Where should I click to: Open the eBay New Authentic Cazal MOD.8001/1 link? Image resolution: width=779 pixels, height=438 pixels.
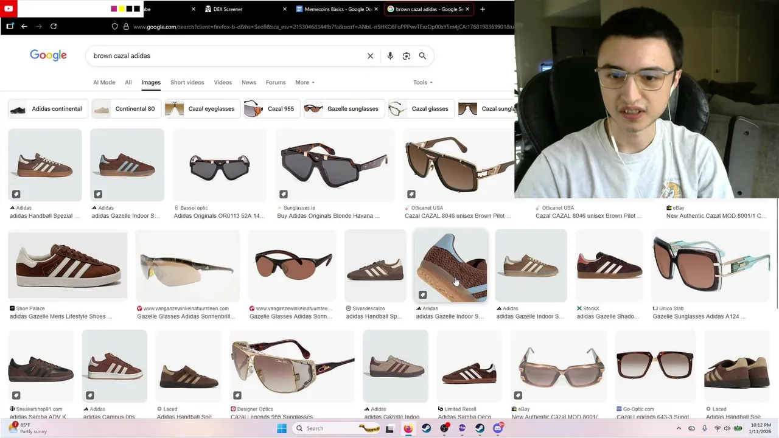point(716,216)
